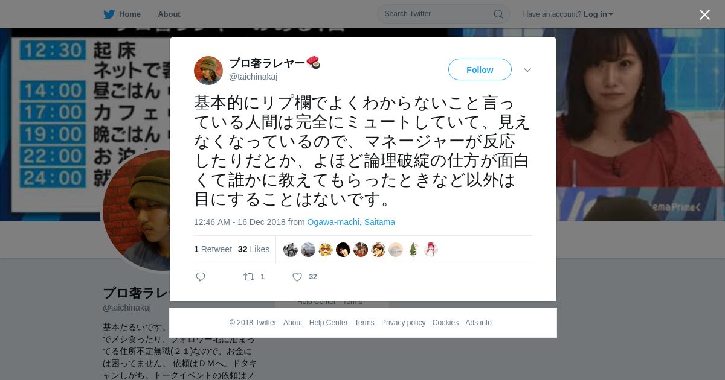Image resolution: width=725 pixels, height=380 pixels.
Task: Open the tweet author's avatar photo
Action: (x=208, y=71)
